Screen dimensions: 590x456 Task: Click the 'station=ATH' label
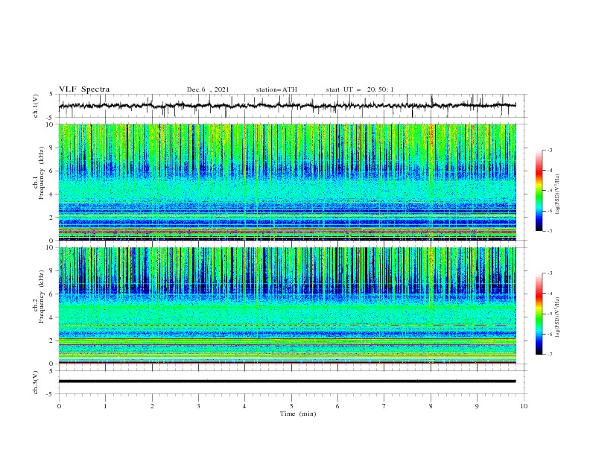coord(276,89)
